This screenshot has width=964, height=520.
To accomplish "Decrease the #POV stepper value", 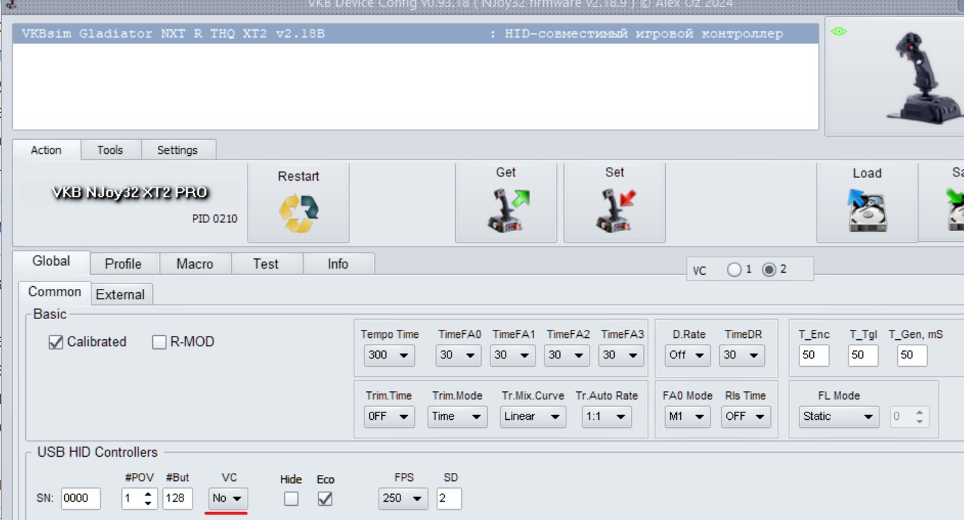I will click(149, 504).
